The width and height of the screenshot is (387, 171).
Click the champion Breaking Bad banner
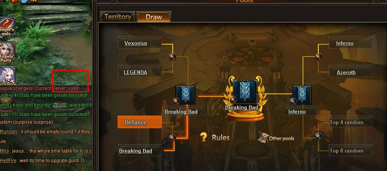point(245,92)
